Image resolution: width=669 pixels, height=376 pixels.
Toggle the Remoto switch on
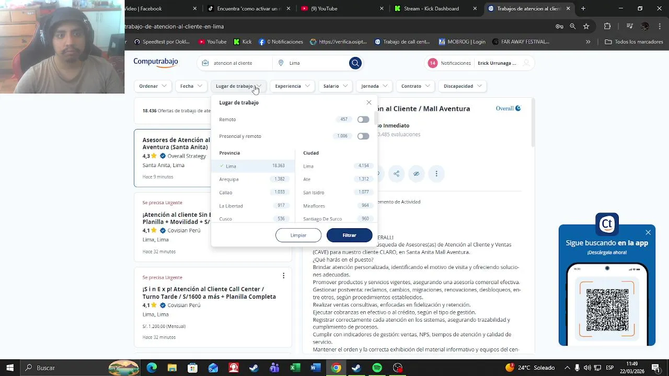click(x=363, y=120)
